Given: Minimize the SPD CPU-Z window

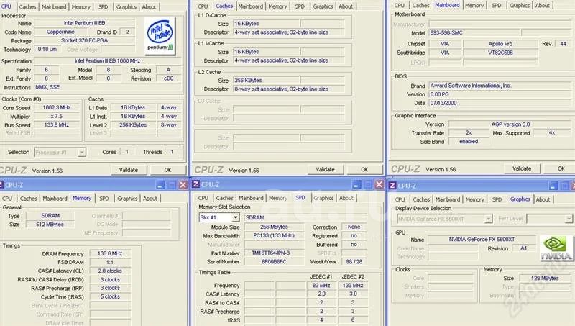Looking at the screenshot, I should tap(356, 184).
